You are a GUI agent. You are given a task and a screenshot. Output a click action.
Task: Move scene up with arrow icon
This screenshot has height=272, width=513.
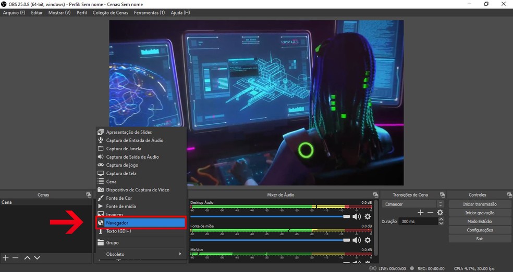[x=28, y=258]
